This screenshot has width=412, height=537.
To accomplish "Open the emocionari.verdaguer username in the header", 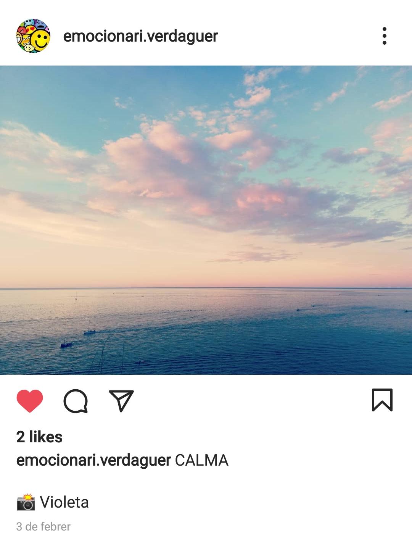I will pyautogui.click(x=140, y=36).
